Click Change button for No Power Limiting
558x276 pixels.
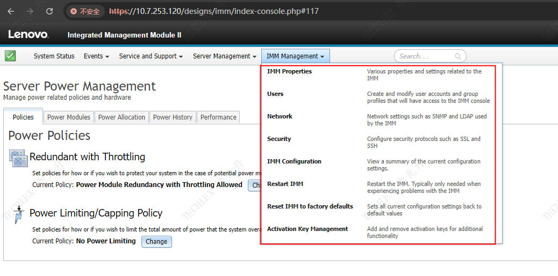(x=156, y=242)
